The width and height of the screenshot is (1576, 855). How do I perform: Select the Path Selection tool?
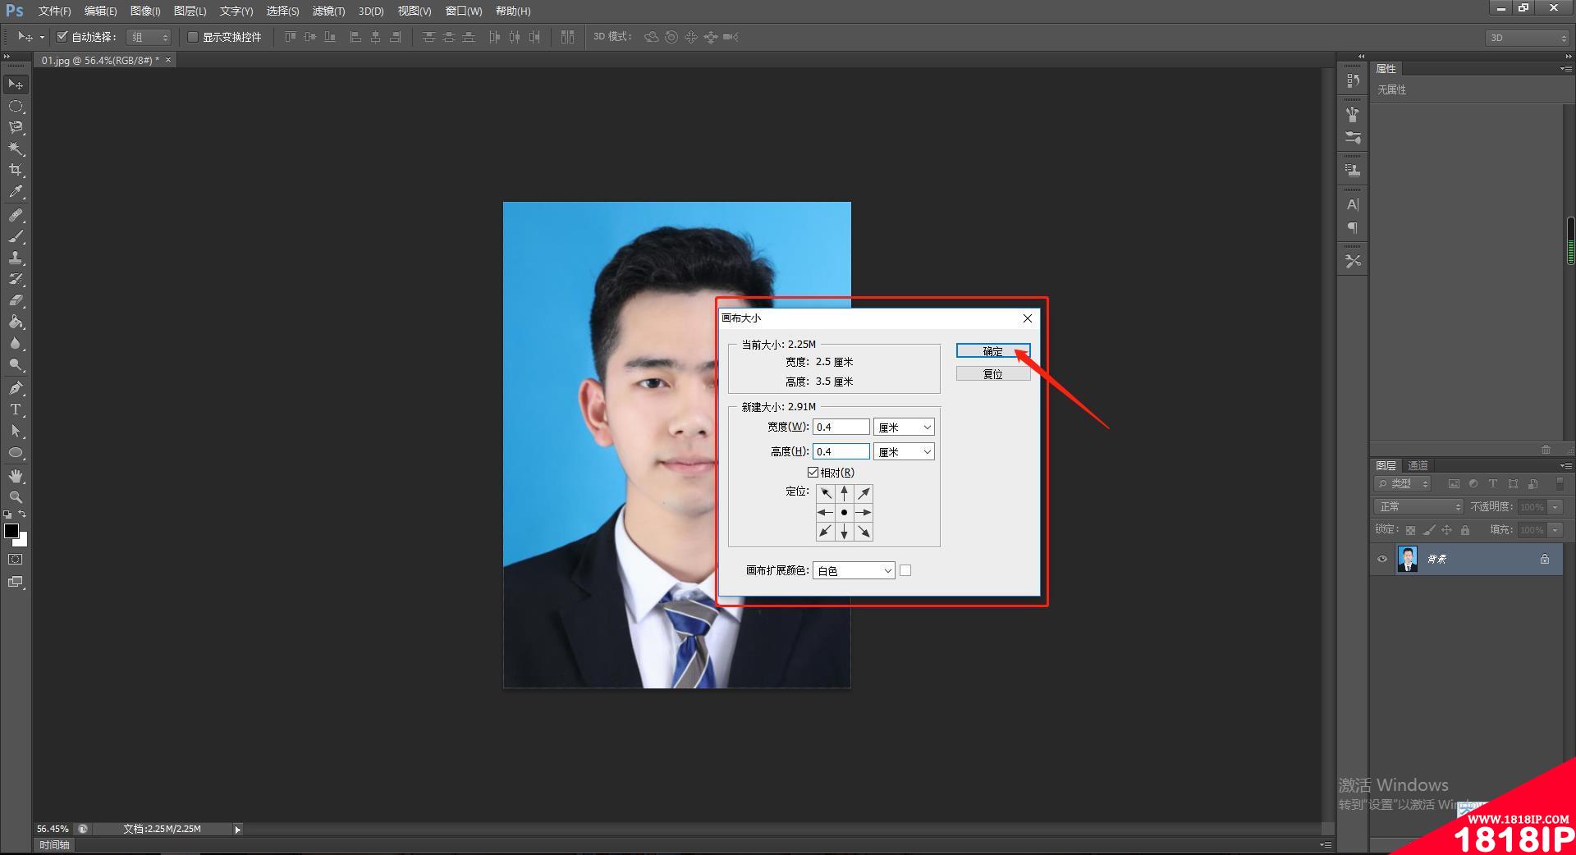click(x=16, y=431)
